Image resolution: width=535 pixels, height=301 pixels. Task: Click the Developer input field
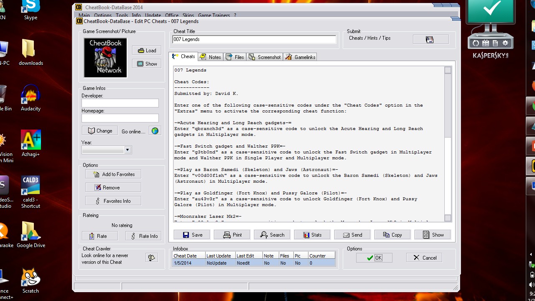[120, 103]
